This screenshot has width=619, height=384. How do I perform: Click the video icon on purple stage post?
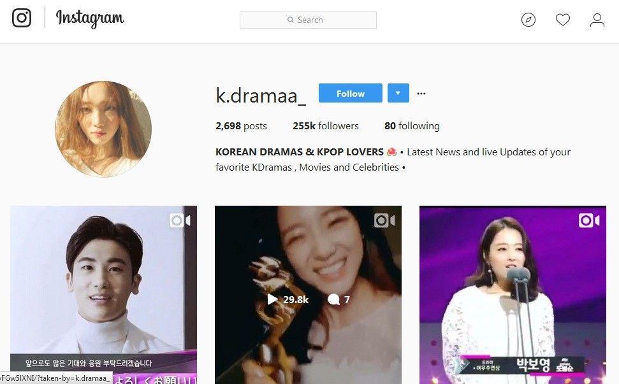pyautogui.click(x=589, y=220)
